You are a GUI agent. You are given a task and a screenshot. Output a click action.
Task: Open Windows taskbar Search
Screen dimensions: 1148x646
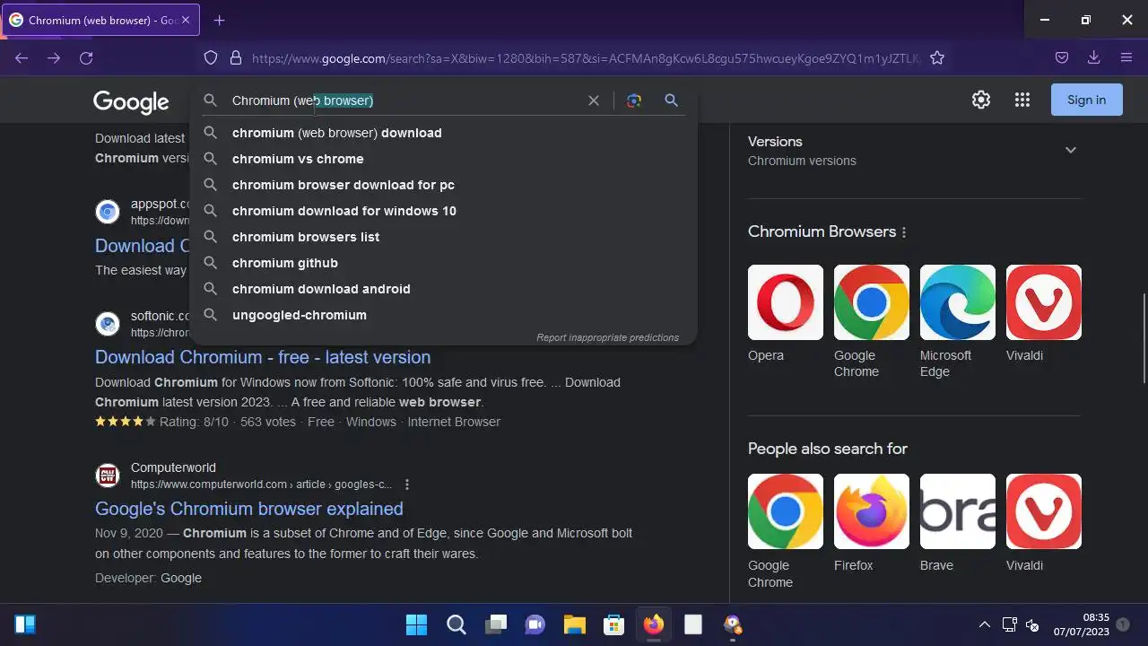456,624
